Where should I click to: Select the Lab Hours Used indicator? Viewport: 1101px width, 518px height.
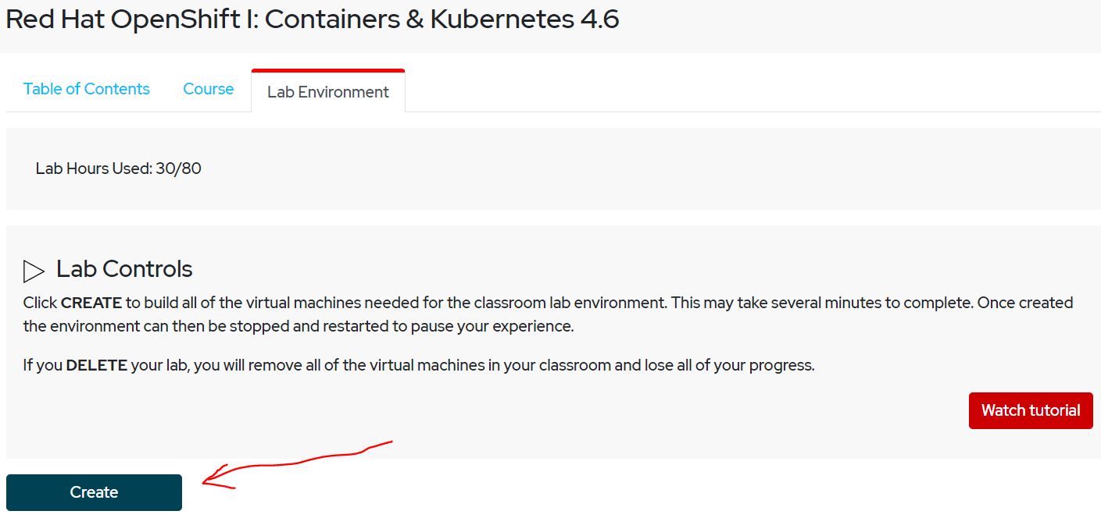pos(118,169)
